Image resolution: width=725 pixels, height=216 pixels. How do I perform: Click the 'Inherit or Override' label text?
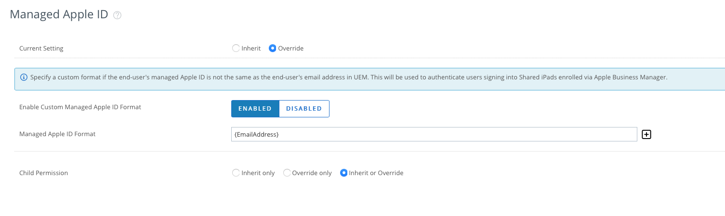[x=376, y=173]
